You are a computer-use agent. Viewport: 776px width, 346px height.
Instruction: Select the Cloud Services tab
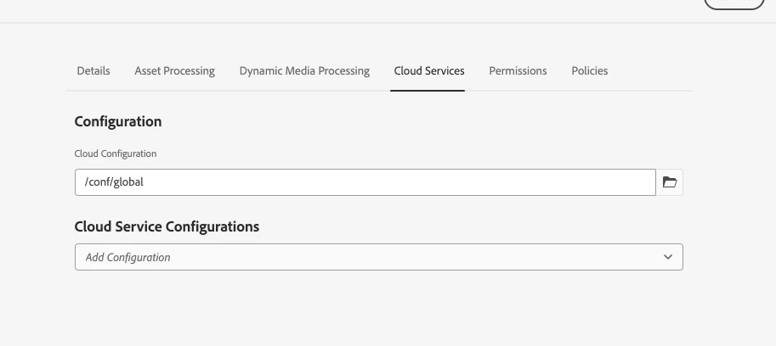click(x=429, y=71)
